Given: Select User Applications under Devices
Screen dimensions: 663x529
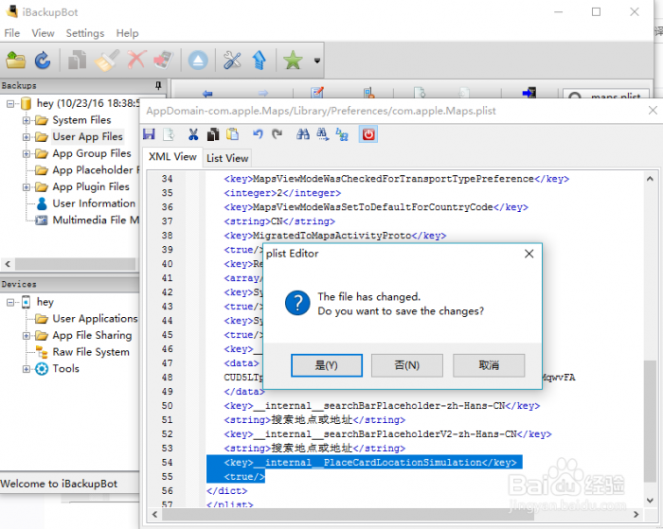Looking at the screenshot, I should click(x=95, y=318).
